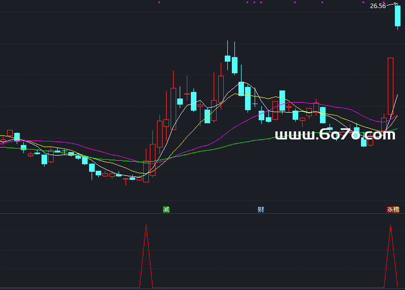Click the blue 财 marker icon

coord(260,210)
